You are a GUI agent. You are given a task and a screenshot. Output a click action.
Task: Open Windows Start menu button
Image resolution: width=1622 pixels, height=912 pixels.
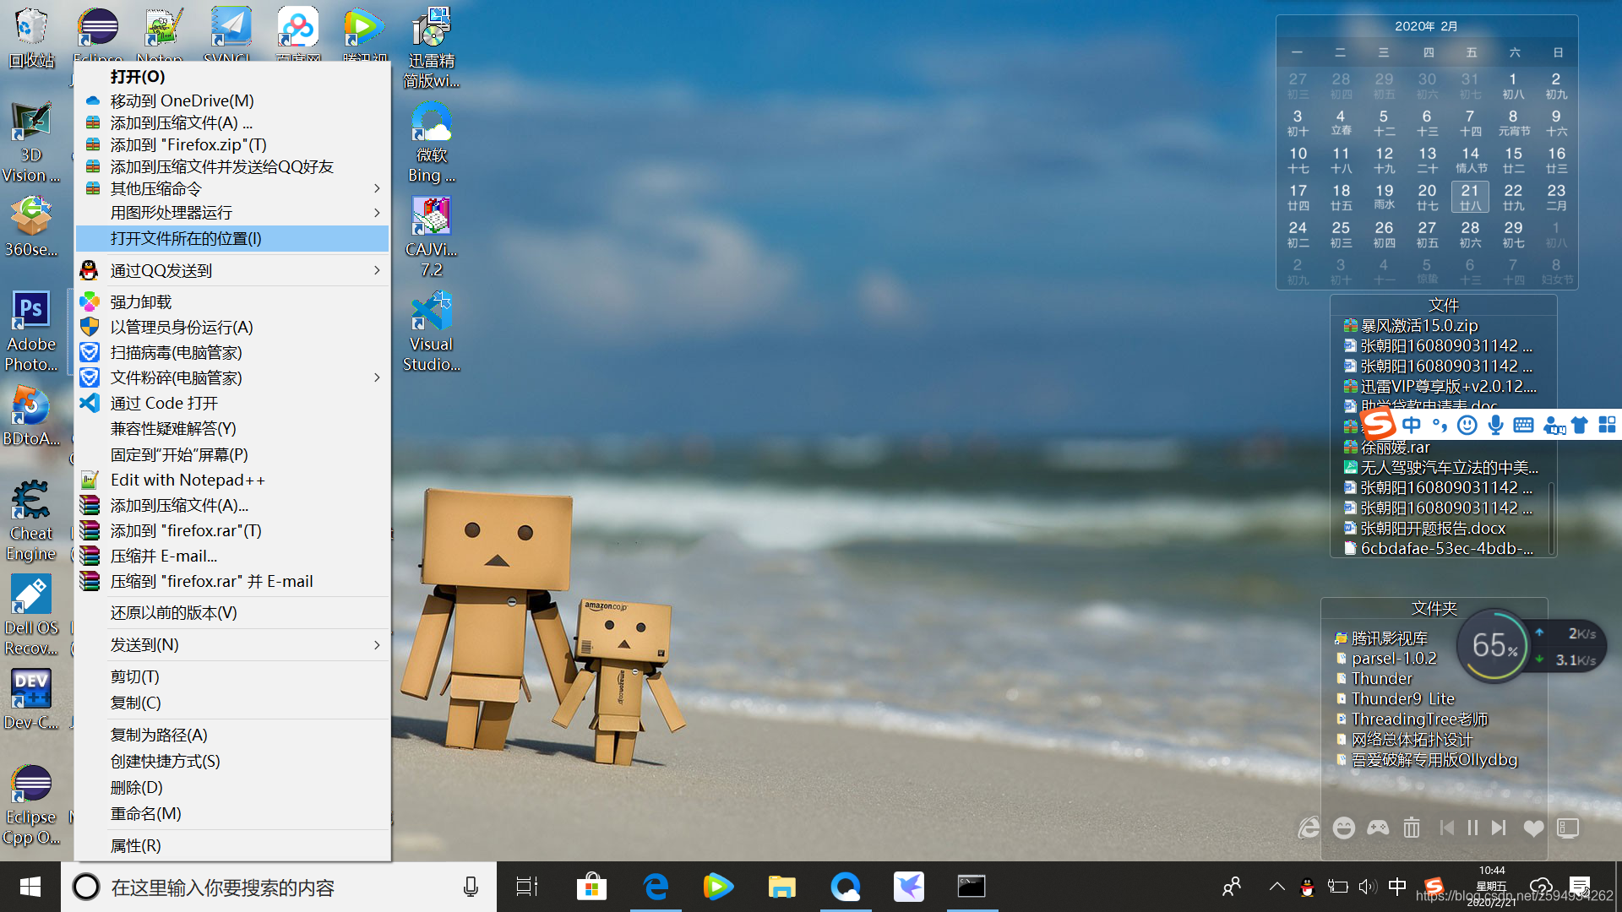[x=30, y=887]
